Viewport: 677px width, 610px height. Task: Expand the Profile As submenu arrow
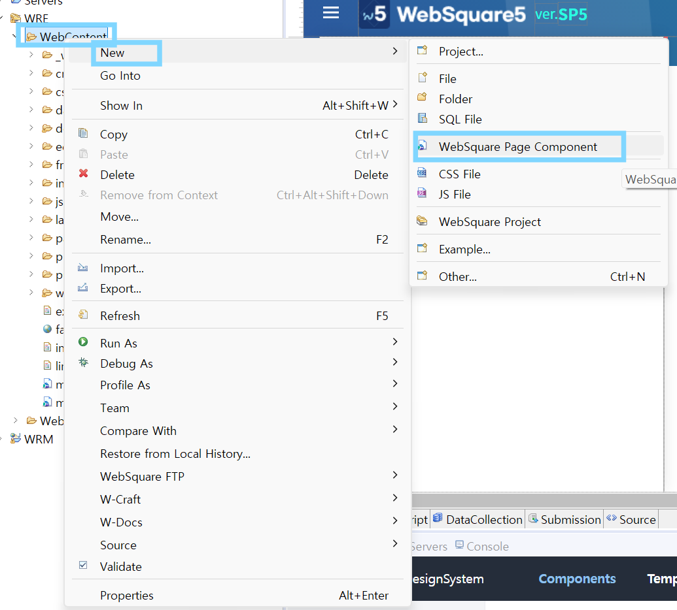[x=395, y=383]
